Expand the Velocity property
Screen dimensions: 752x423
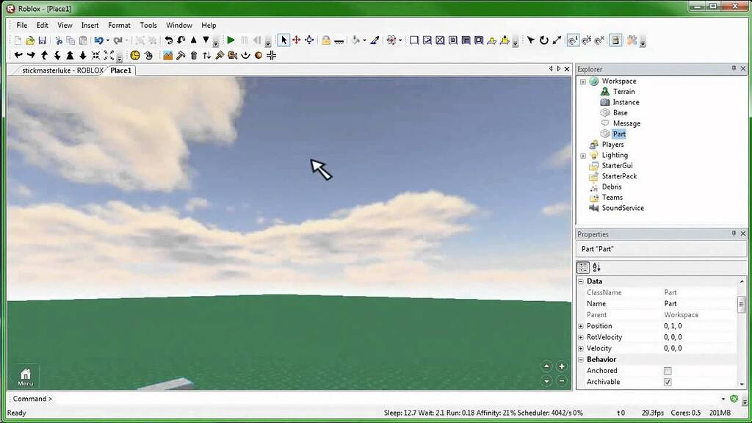[x=581, y=348]
